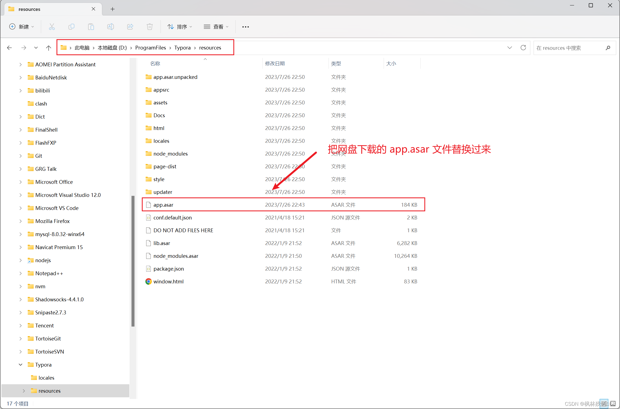Image resolution: width=620 pixels, height=409 pixels.
Task: Select DO NOT ADD FILES HERE file
Action: [x=183, y=230]
